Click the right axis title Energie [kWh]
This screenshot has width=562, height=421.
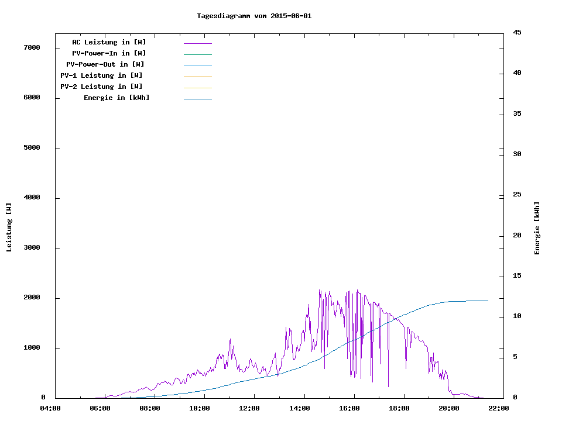537,228
